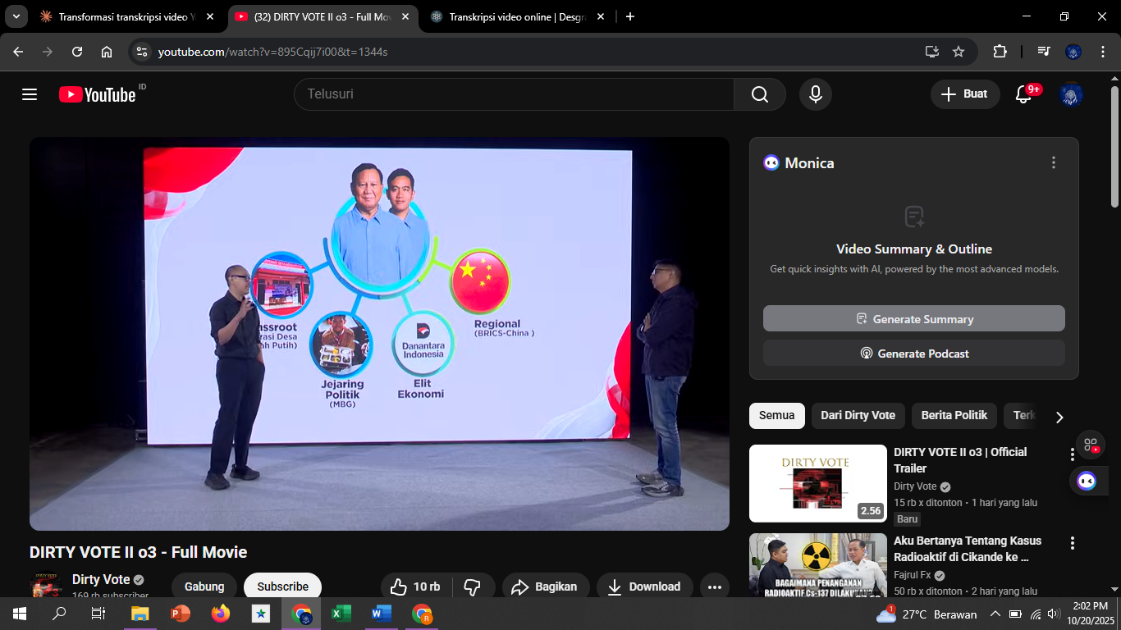Open the Official Trailer thumbnail
The width and height of the screenshot is (1121, 630).
click(x=817, y=483)
